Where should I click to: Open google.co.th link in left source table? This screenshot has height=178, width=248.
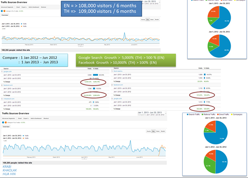pos(7,72)
